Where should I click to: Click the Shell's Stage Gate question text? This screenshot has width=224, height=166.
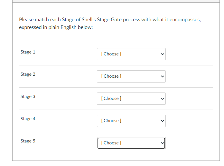click(x=110, y=20)
